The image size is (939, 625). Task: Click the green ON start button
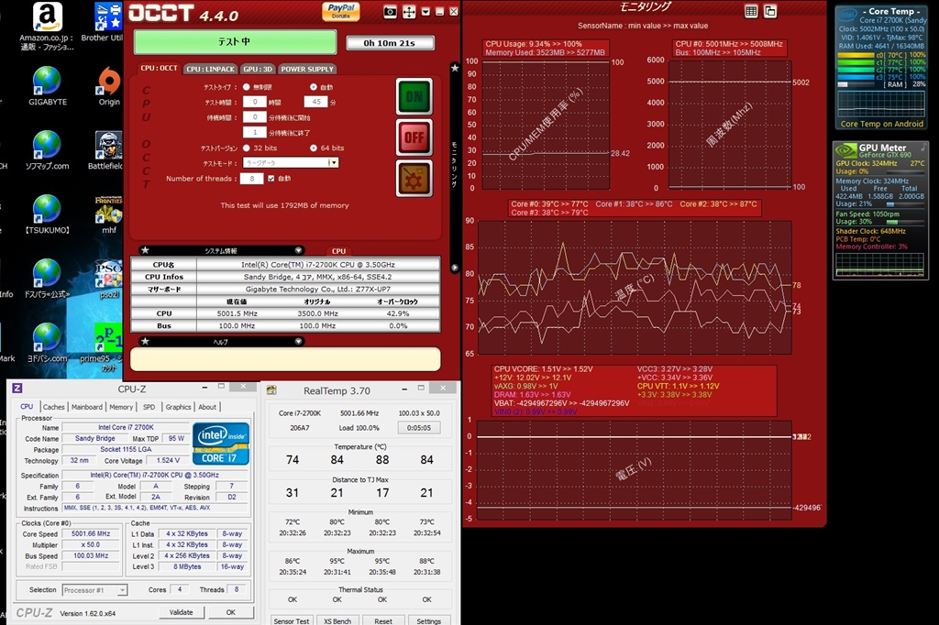(414, 96)
